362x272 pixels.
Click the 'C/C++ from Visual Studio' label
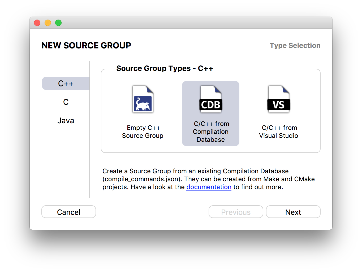click(279, 132)
